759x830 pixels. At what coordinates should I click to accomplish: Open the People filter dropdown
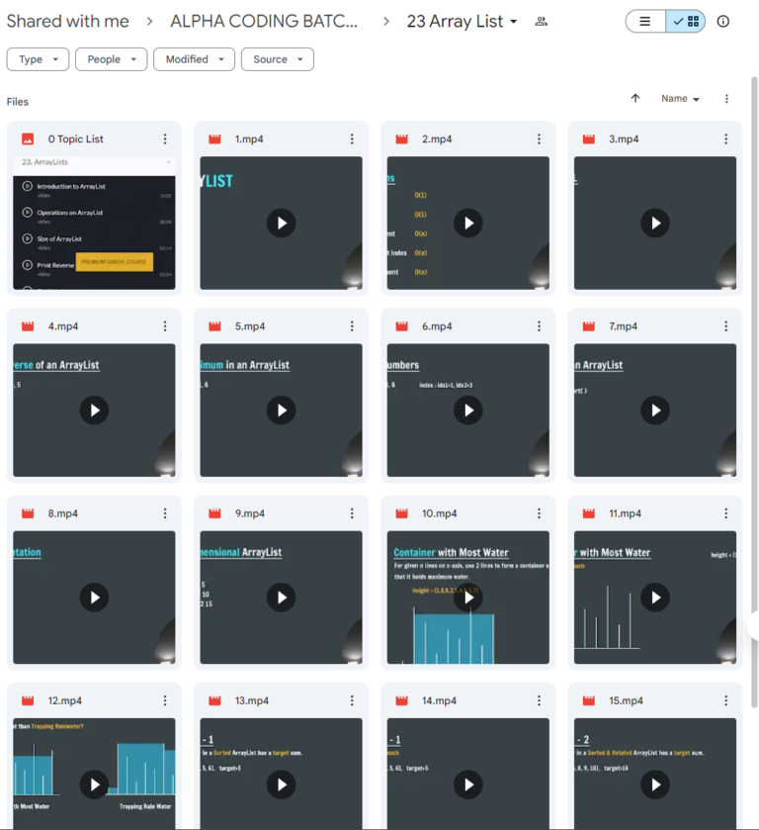coord(110,59)
